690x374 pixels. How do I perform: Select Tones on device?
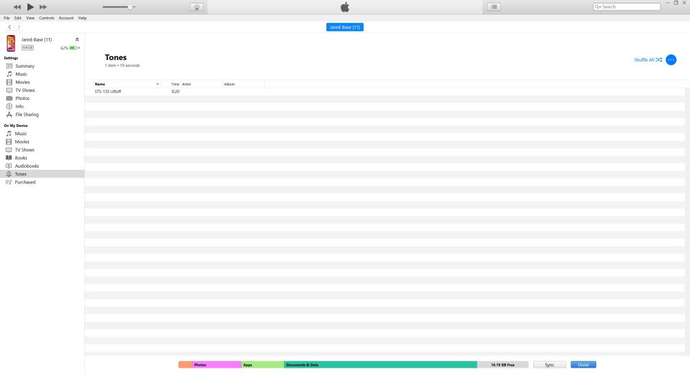click(42, 174)
